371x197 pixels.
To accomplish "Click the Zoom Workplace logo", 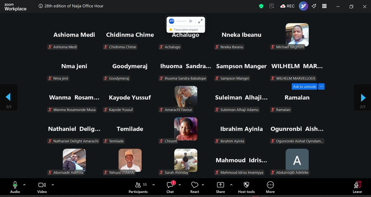I will [x=15, y=7].
